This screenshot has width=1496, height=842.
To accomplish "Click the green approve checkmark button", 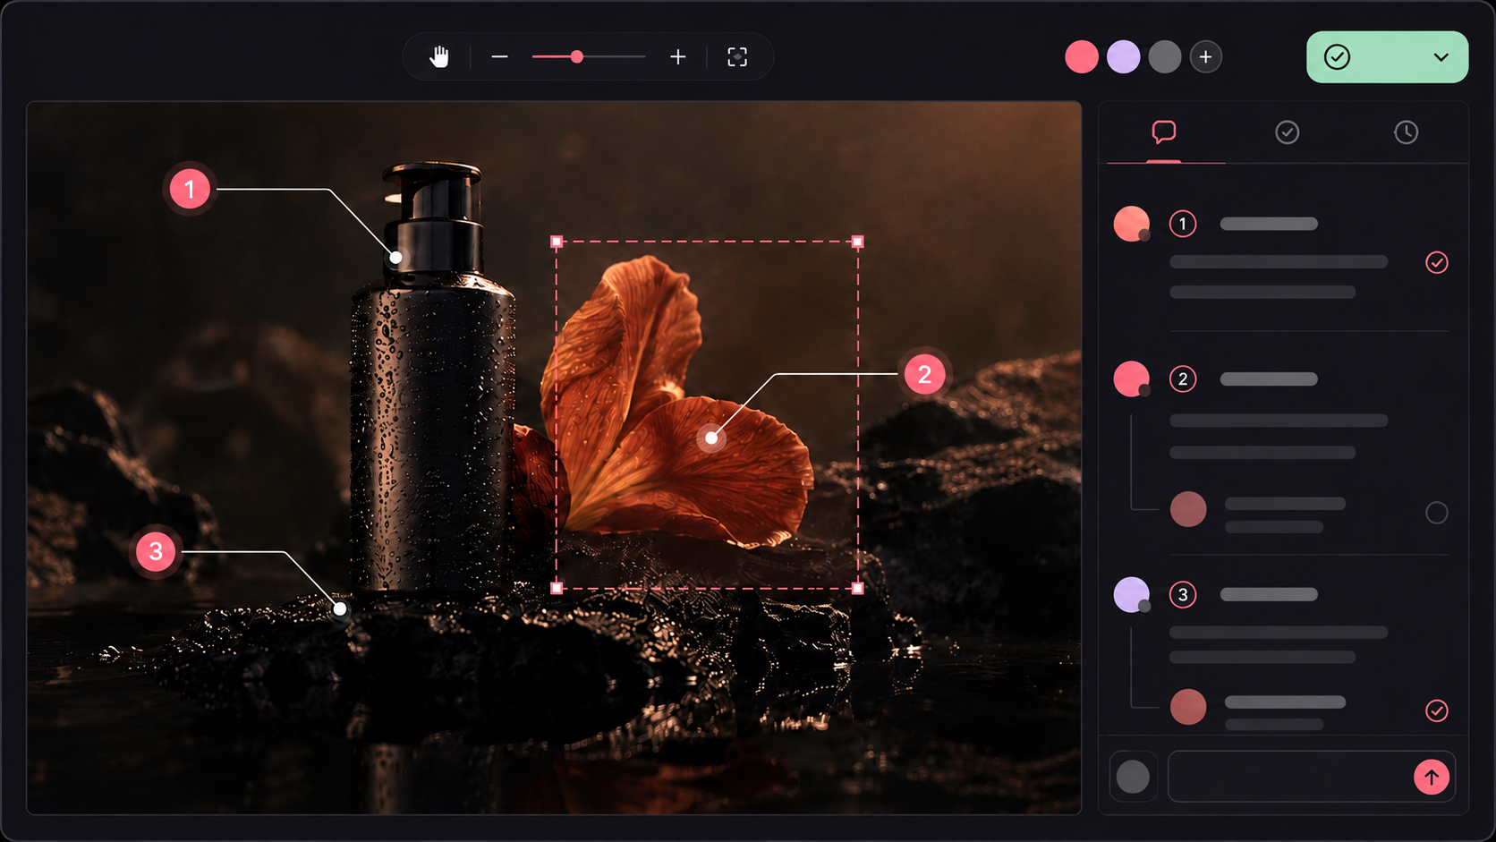I will pyautogui.click(x=1337, y=57).
